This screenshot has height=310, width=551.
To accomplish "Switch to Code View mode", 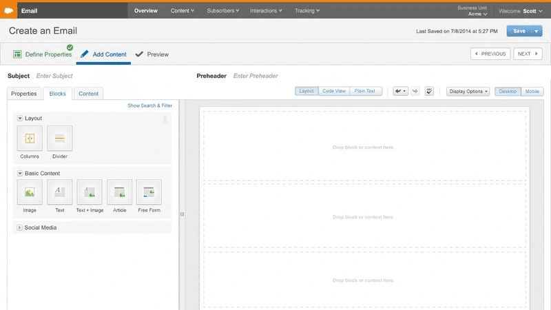I will pyautogui.click(x=334, y=91).
